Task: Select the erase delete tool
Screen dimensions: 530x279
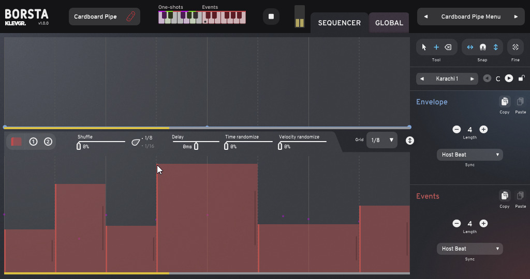Action: [x=448, y=47]
